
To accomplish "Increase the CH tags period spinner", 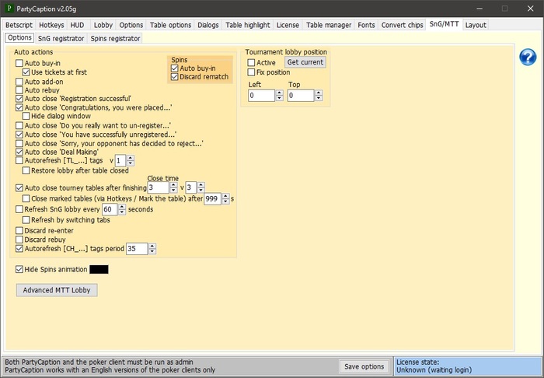I will pos(152,246).
